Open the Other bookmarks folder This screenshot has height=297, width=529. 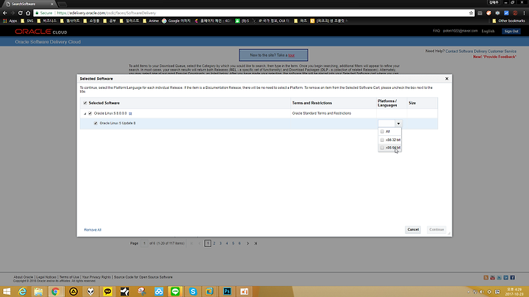tap(508, 21)
